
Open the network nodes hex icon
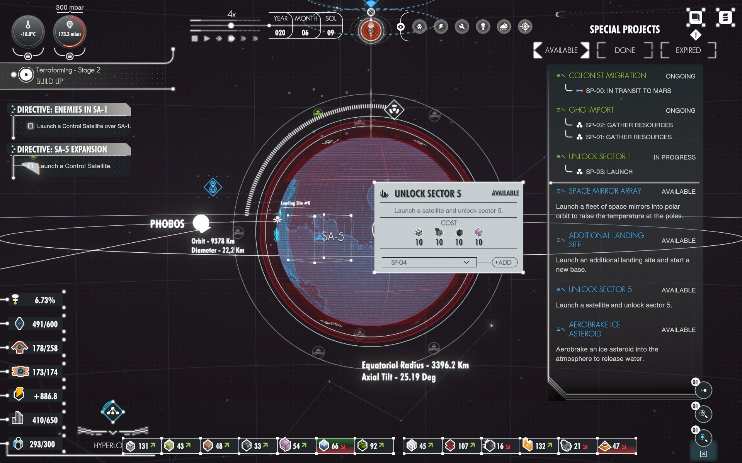(113, 411)
